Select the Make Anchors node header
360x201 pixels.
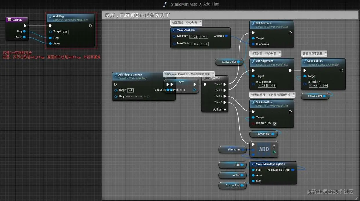click(200, 30)
